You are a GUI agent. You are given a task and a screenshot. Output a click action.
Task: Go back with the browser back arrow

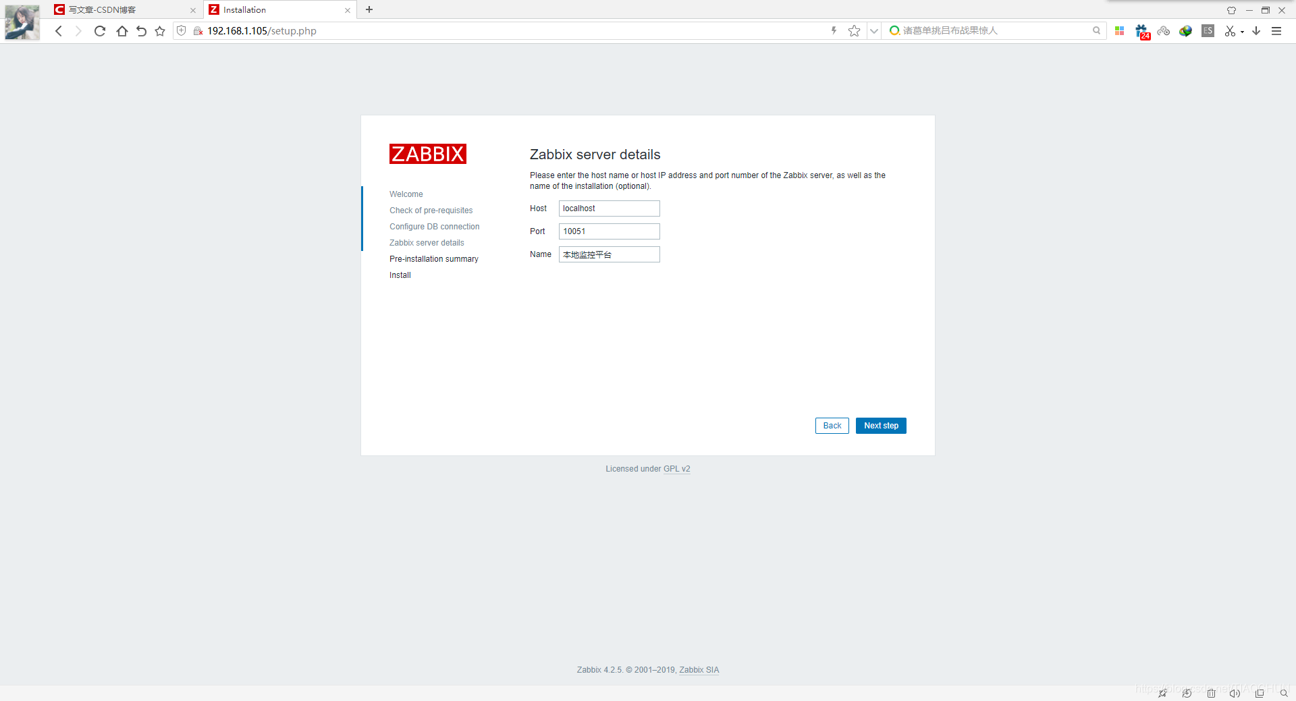[x=59, y=31]
